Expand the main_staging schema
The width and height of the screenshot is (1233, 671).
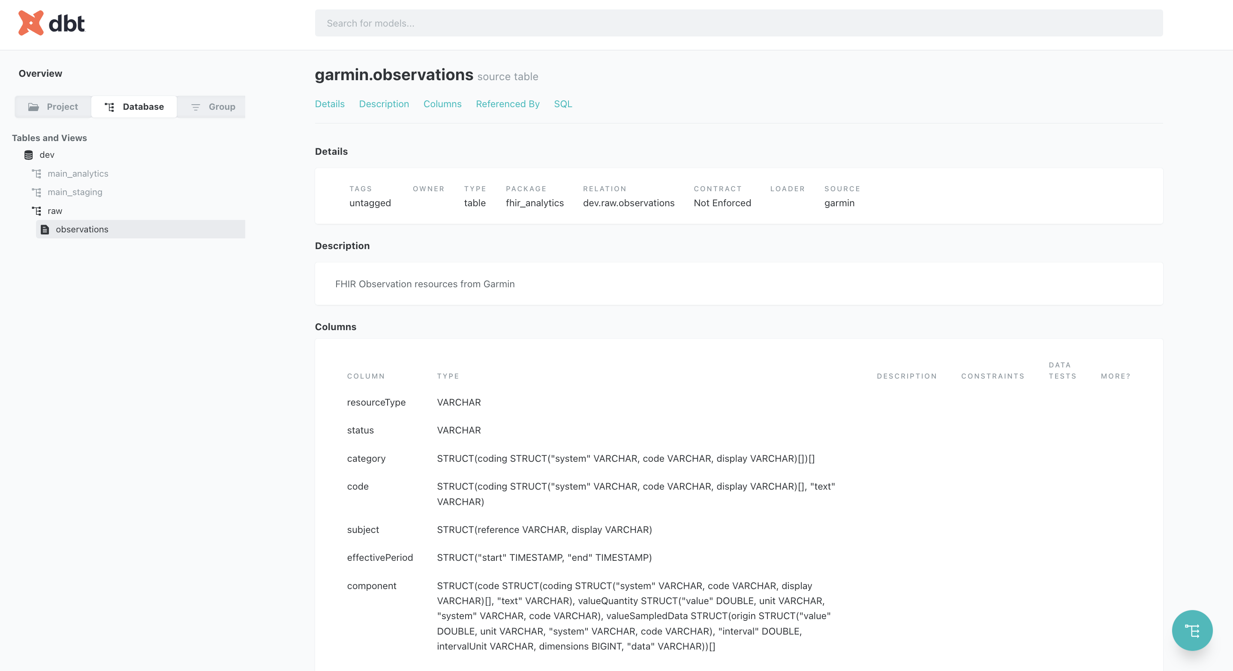click(75, 193)
